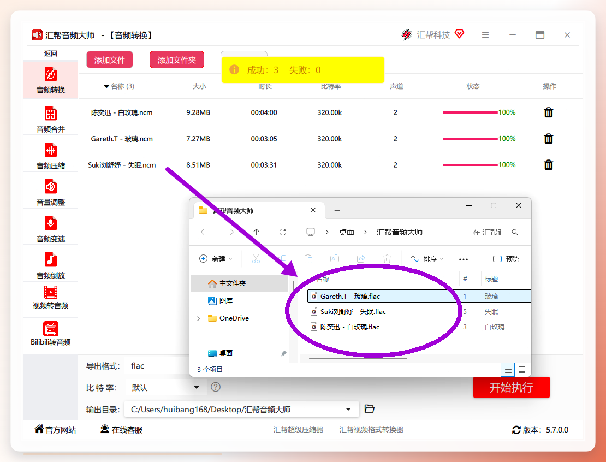Viewport: 606px width, 462px height.
Task: Click refresh button in Explorer window
Action: click(x=283, y=232)
